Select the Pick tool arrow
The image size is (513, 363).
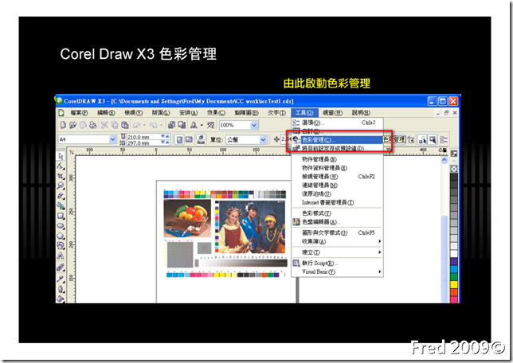(61, 156)
